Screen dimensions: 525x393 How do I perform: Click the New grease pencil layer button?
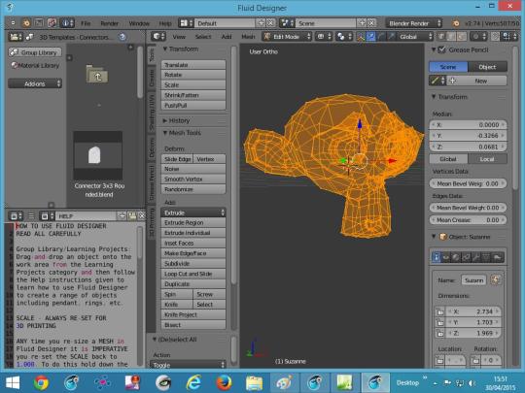[477, 81]
